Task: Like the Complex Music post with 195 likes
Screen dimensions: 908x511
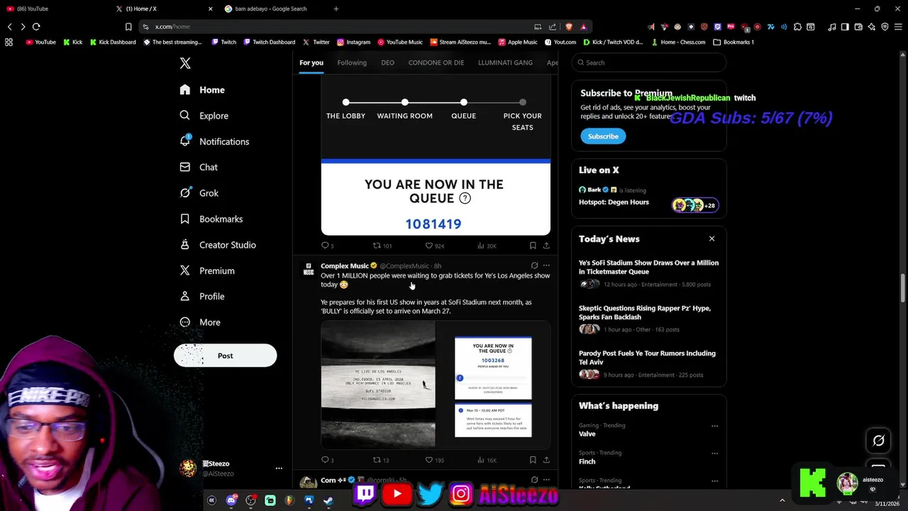Action: point(434,460)
